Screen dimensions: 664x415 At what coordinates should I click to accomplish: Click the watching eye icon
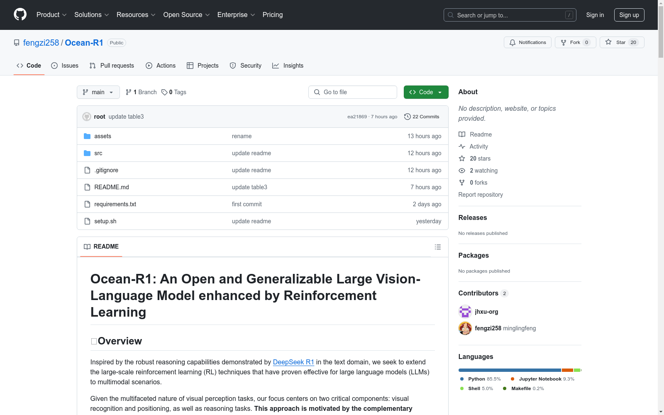click(462, 171)
